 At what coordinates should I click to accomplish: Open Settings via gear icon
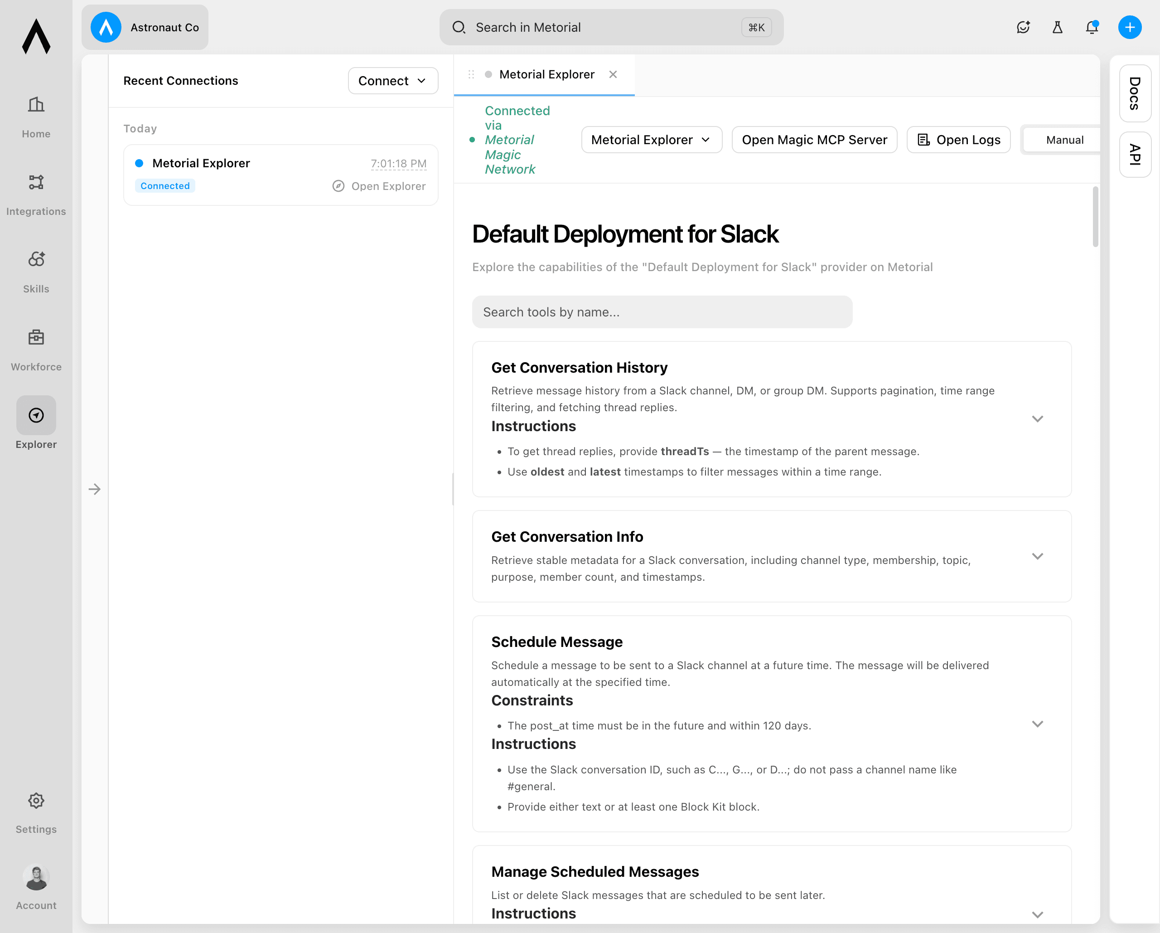[36, 801]
